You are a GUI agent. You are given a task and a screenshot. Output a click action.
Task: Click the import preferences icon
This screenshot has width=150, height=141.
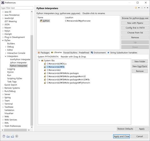pos(8,136)
